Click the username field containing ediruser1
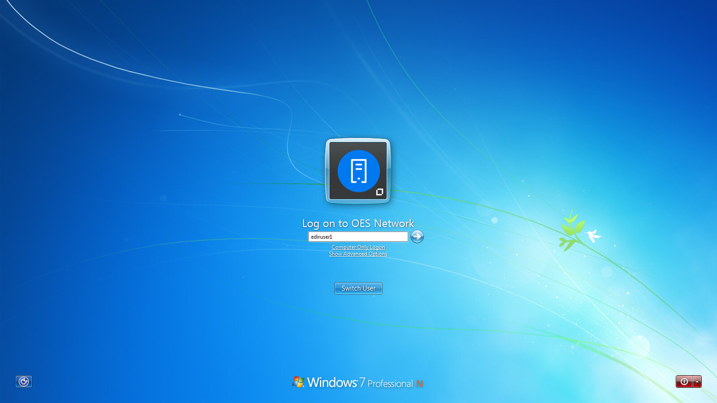 [358, 236]
